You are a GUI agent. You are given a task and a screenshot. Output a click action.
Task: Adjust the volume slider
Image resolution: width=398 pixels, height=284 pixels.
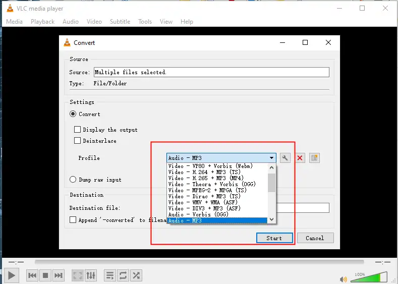pos(369,277)
